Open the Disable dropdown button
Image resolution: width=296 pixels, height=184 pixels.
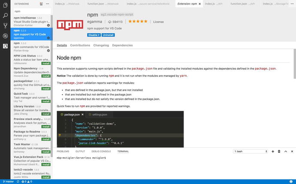94,35
